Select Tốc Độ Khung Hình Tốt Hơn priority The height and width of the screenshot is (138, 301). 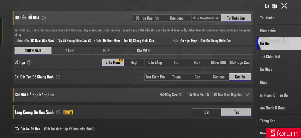point(206,18)
